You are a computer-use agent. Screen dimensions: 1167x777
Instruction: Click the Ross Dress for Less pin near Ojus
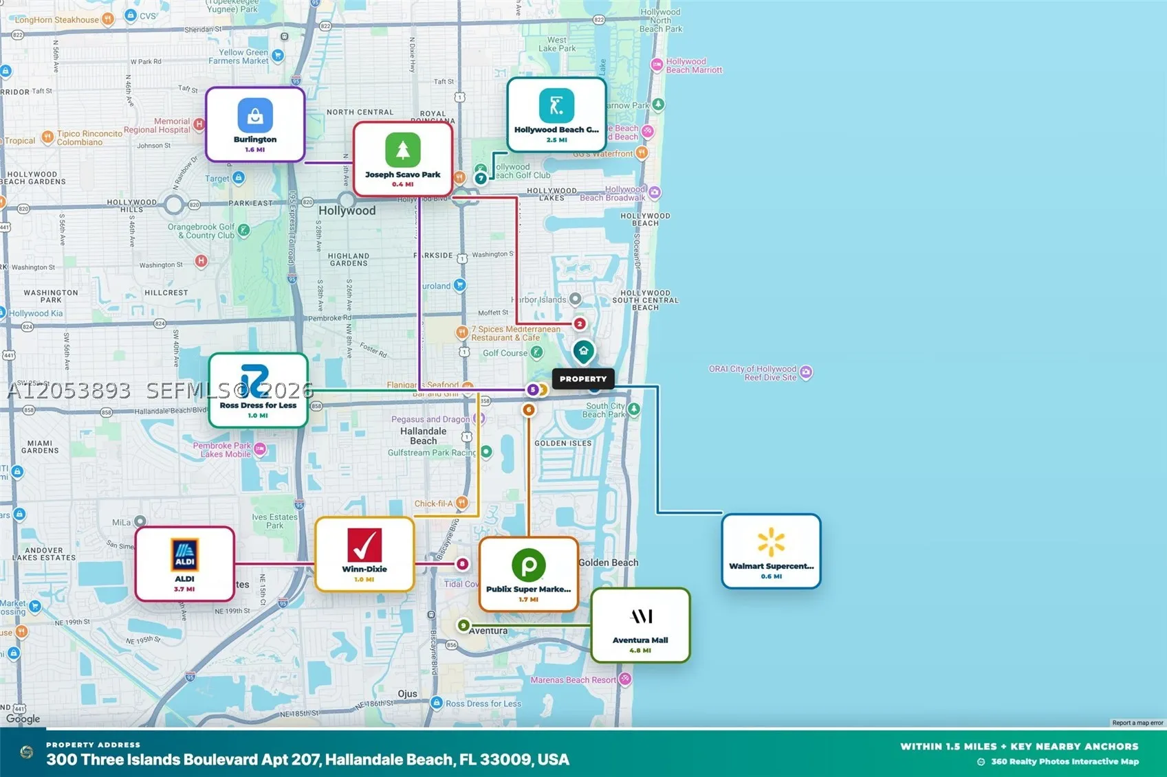click(x=437, y=703)
